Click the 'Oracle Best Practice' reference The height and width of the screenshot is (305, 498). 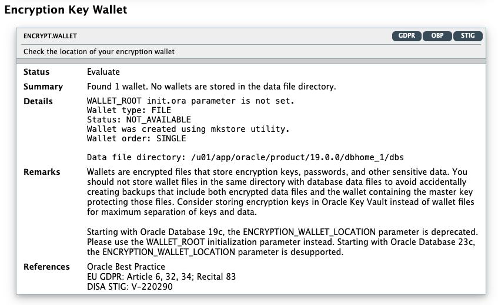[126, 267]
